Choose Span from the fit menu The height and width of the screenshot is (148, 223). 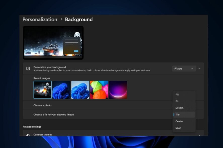(184, 128)
